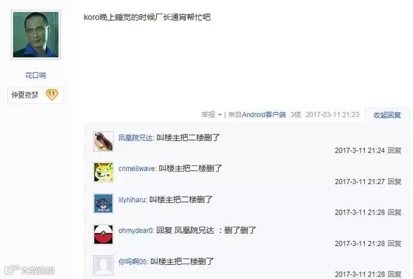Reply to ohmydear0's 删了删了 comment
This screenshot has height=279, width=413.
click(x=394, y=243)
